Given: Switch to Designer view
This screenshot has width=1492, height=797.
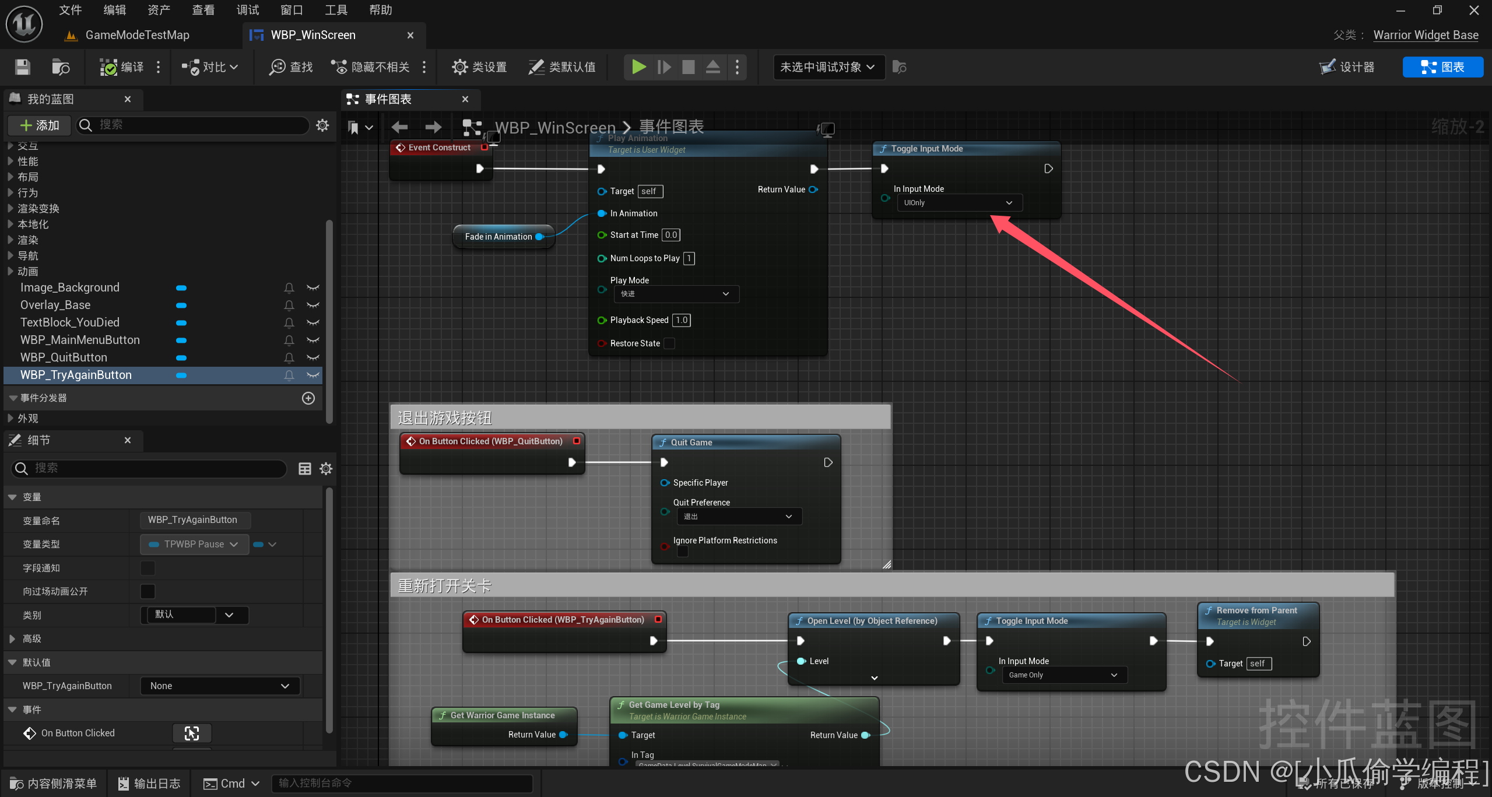Looking at the screenshot, I should point(1347,67).
